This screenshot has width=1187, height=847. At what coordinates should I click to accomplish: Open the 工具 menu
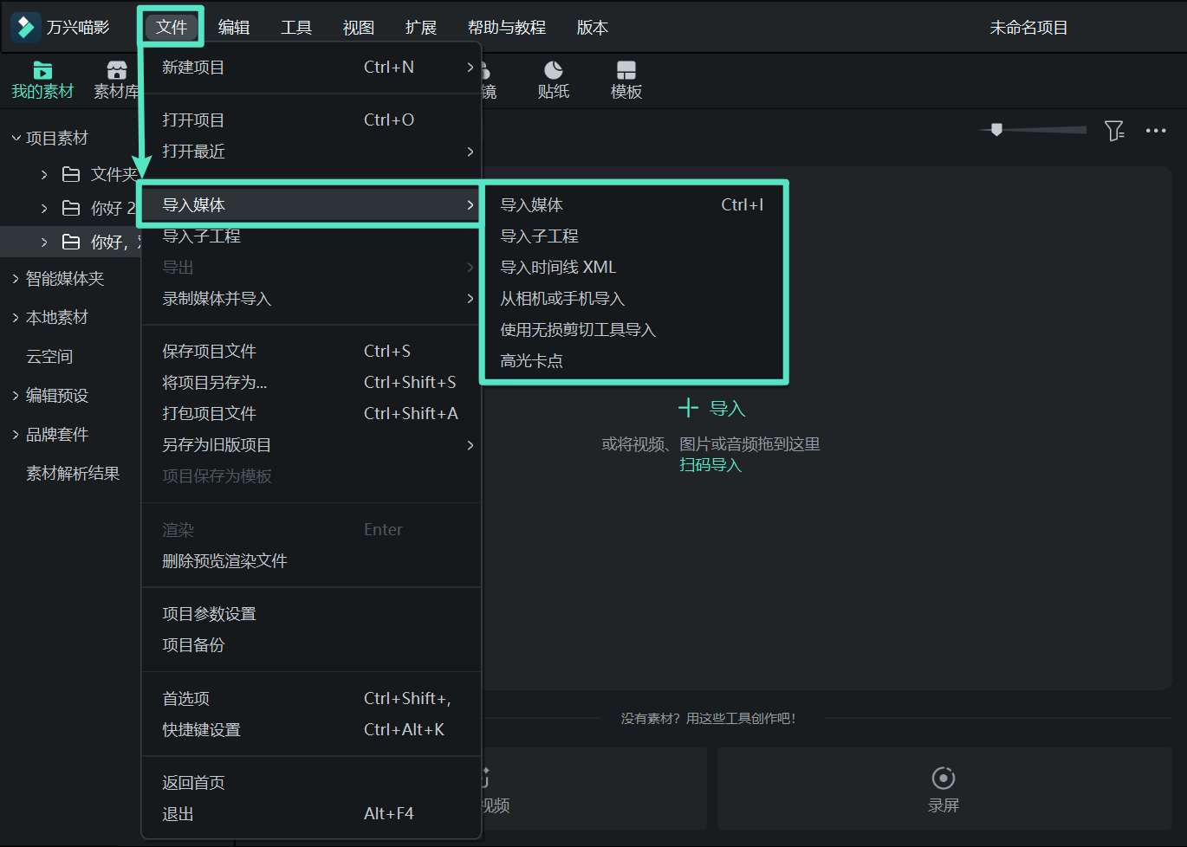[296, 28]
